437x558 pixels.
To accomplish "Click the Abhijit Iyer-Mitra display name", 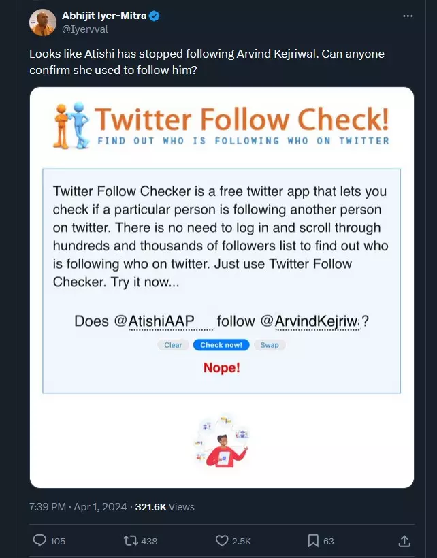I will pyautogui.click(x=104, y=16).
